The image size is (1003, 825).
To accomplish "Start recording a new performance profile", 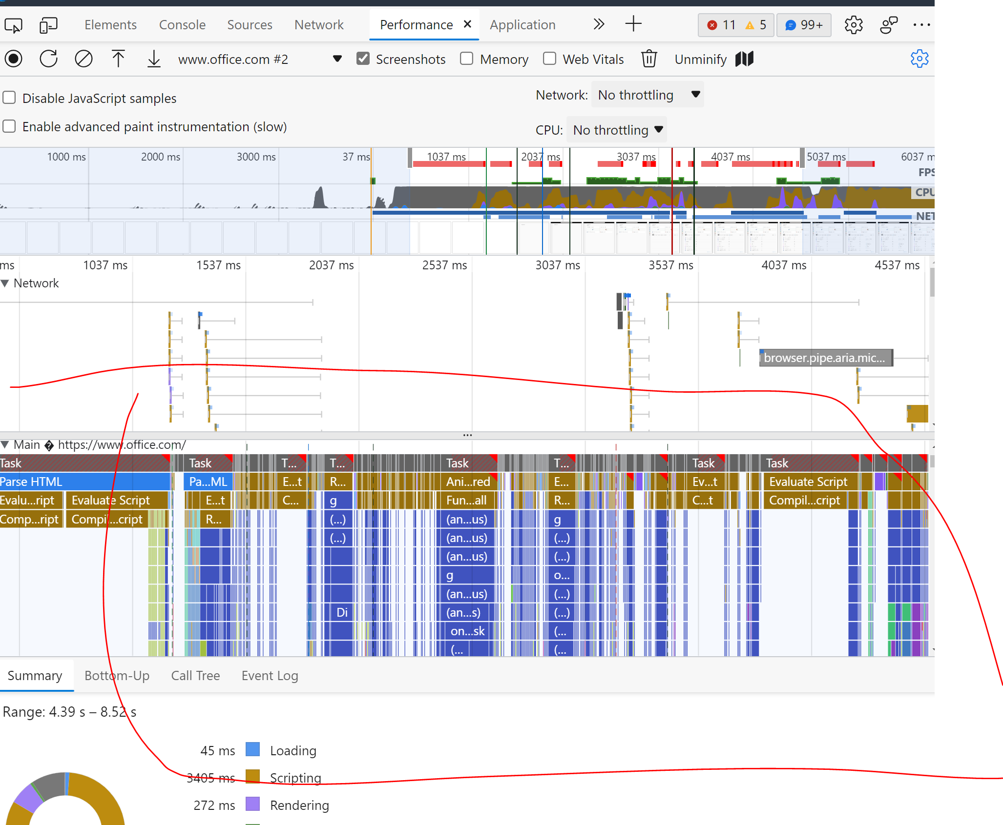I will click(x=14, y=59).
